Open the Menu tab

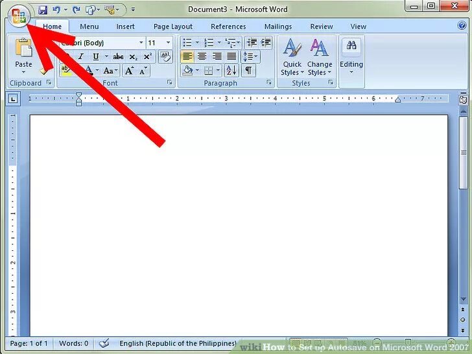(89, 27)
